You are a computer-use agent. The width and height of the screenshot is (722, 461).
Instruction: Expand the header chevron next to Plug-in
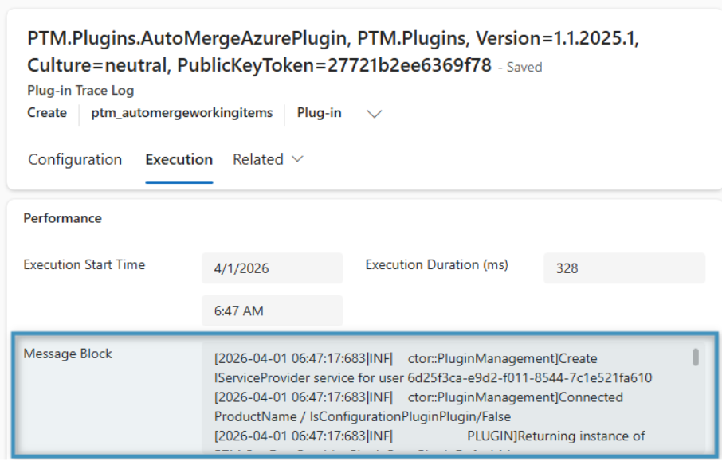coord(374,114)
